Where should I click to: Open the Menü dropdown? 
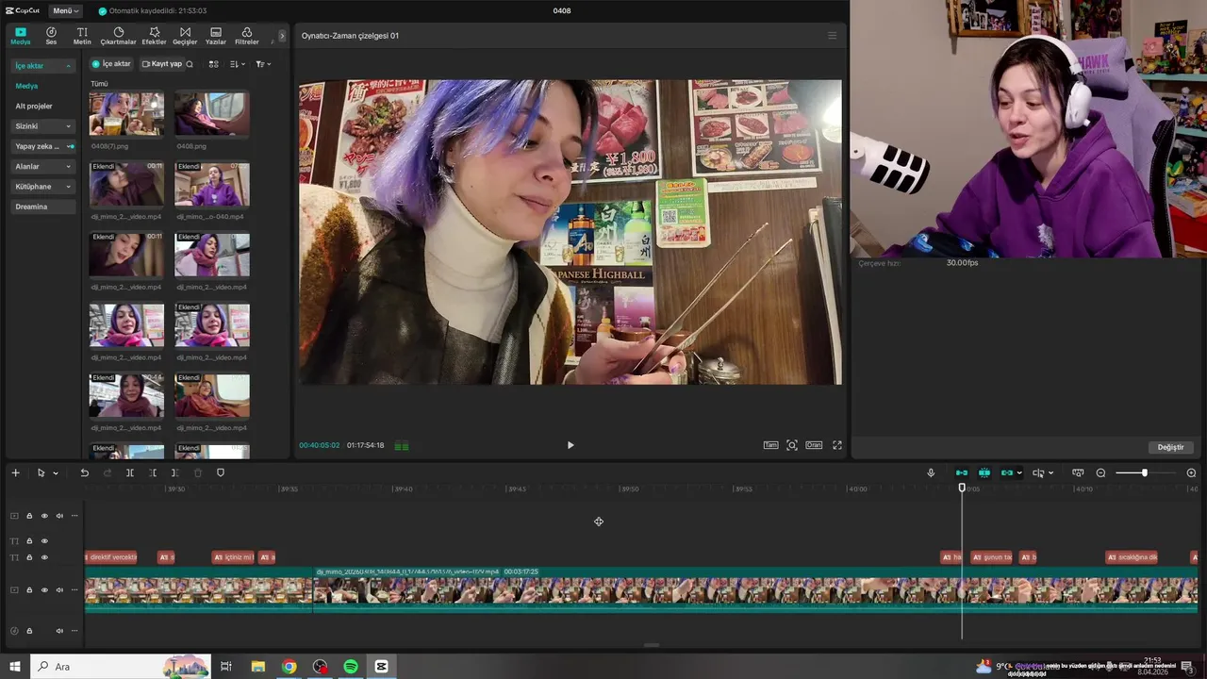tap(65, 10)
